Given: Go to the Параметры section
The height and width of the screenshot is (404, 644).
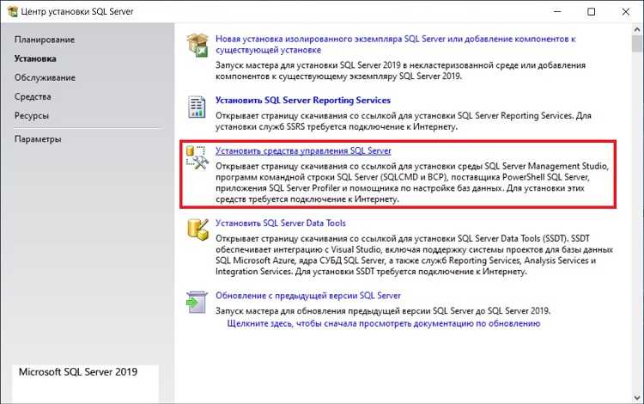Looking at the screenshot, I should point(38,139).
